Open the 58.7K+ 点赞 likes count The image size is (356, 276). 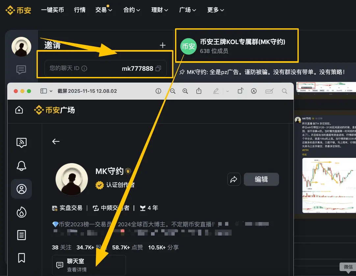(128, 247)
